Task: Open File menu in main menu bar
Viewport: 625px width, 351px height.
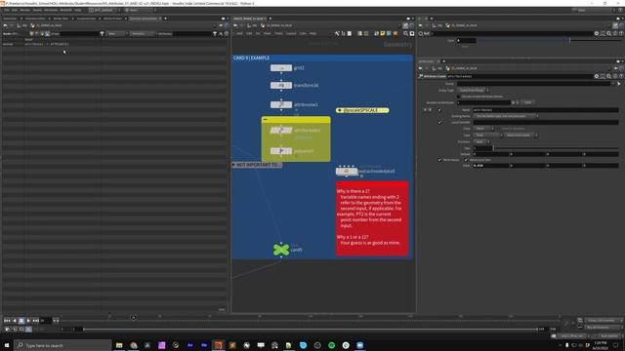Action: 7,10
